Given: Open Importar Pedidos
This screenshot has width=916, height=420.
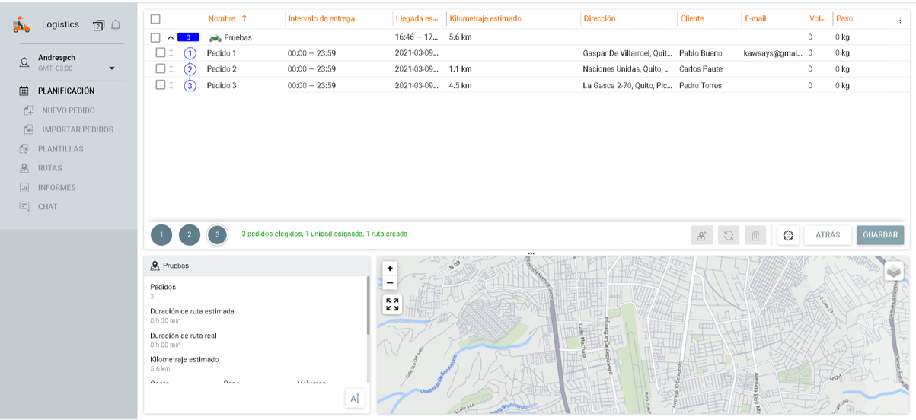Looking at the screenshot, I should [x=78, y=129].
